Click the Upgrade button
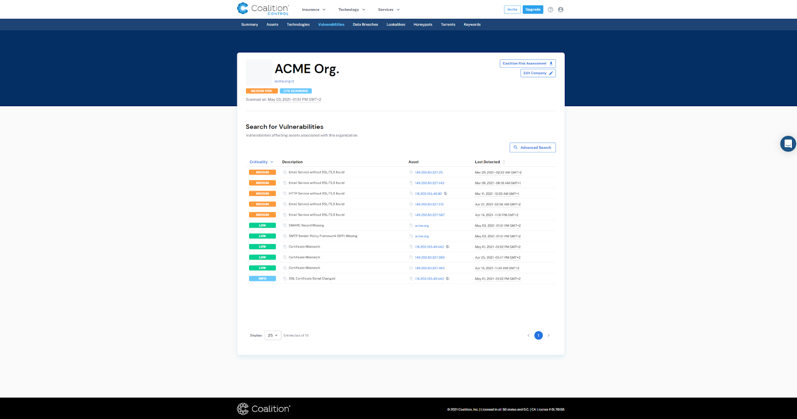The width and height of the screenshot is (797, 419). pos(533,9)
